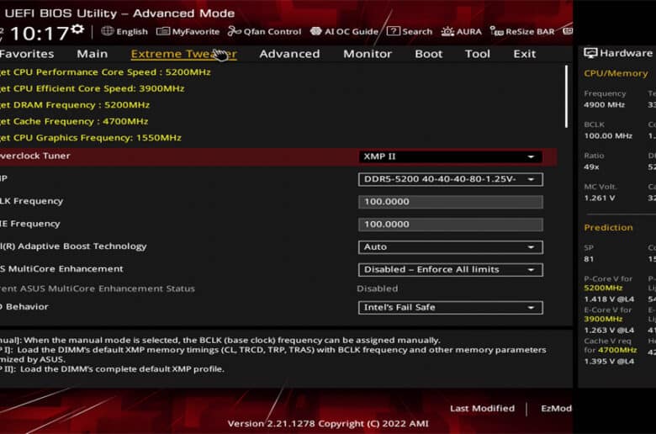
Task: Open the clock settings gear icon
Action: pyautogui.click(x=77, y=29)
